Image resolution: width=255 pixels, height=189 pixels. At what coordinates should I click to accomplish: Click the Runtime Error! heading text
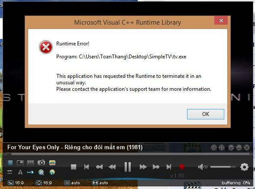73,44
